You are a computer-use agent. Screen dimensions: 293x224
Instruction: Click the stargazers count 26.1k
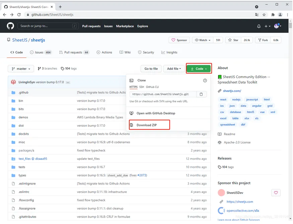[x=247, y=40]
